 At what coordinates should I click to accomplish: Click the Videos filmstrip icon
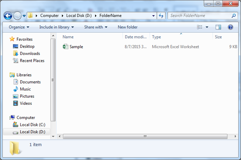pos(15,103)
